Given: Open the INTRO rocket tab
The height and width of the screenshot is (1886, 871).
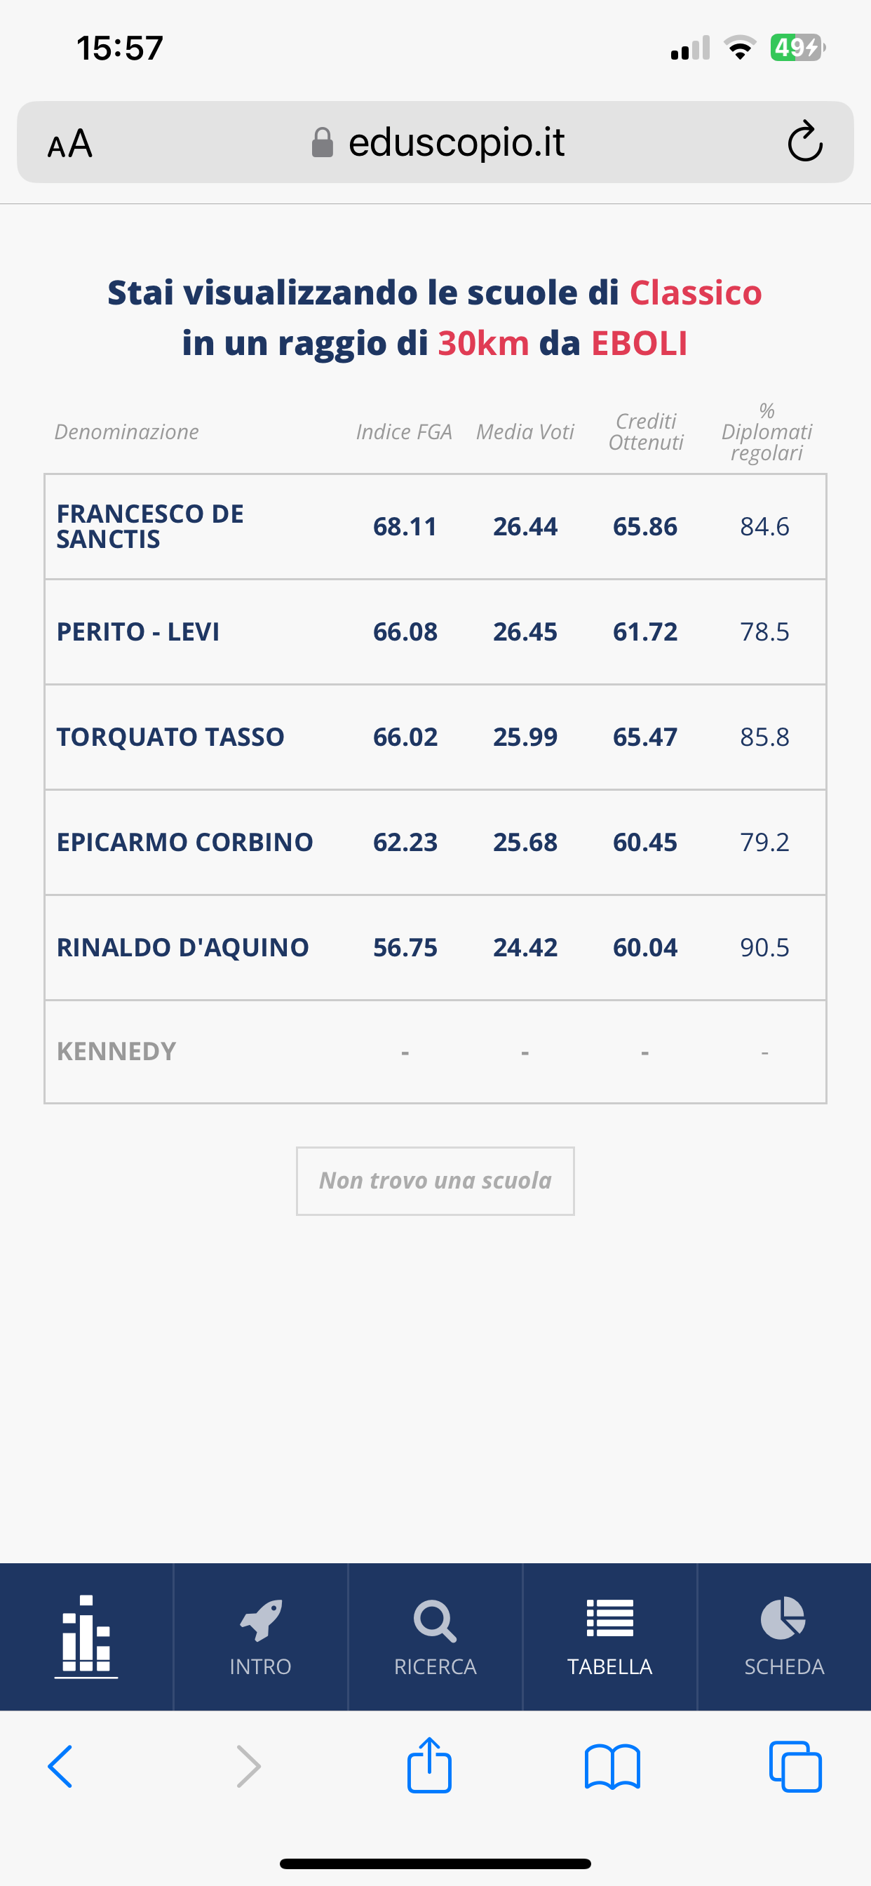Looking at the screenshot, I should (x=261, y=1637).
